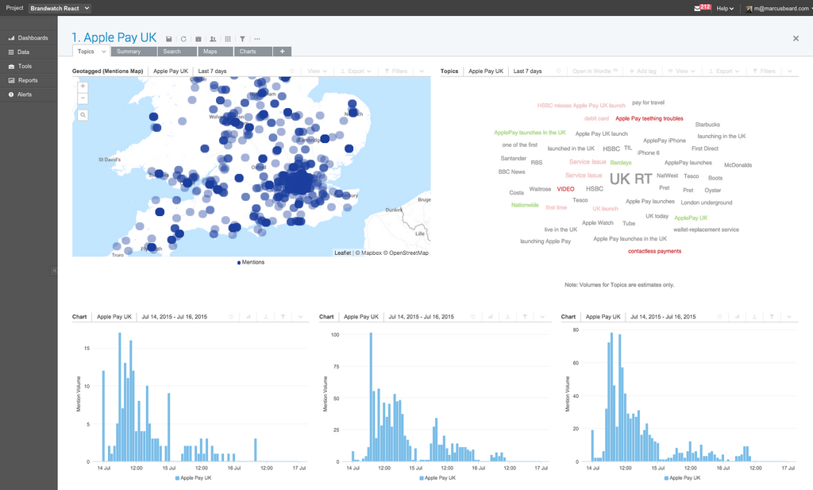Expand the Help menu
Viewport: 813px width, 490px height.
(725, 8)
